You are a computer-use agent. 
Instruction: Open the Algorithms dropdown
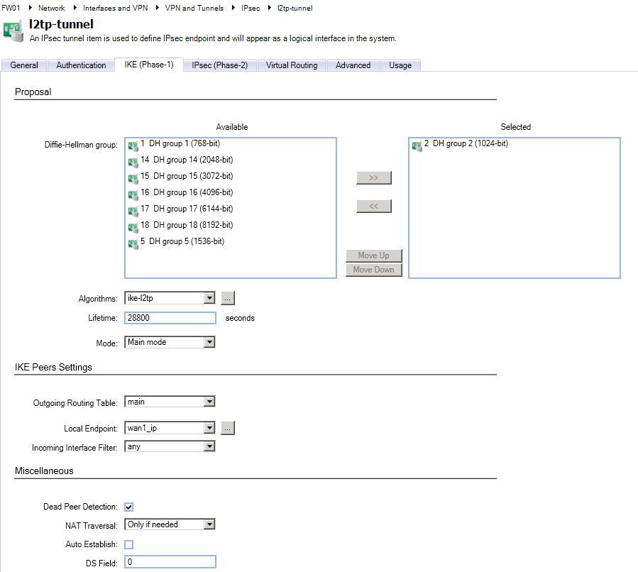coord(209,299)
